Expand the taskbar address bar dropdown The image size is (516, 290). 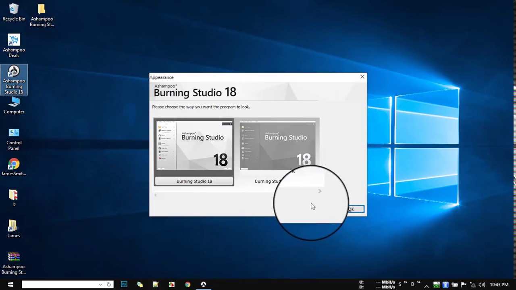point(100,284)
